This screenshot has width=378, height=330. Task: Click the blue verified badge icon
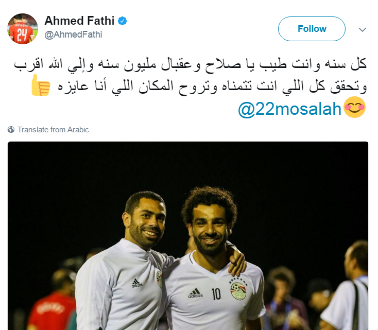click(x=122, y=21)
